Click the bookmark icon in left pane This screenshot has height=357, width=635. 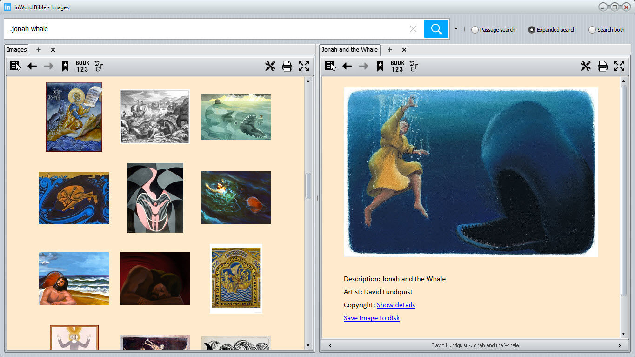tap(65, 66)
